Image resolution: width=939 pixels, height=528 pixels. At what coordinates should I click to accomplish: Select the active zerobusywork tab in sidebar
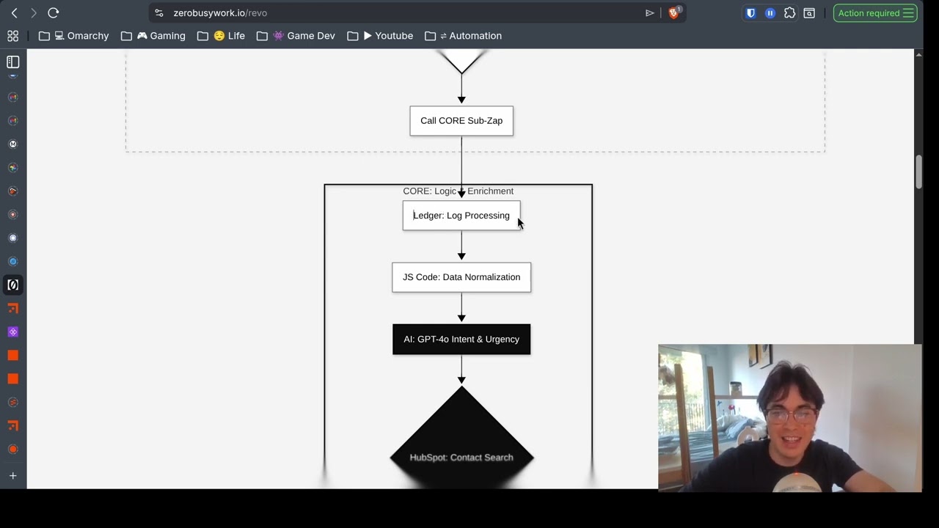12,285
